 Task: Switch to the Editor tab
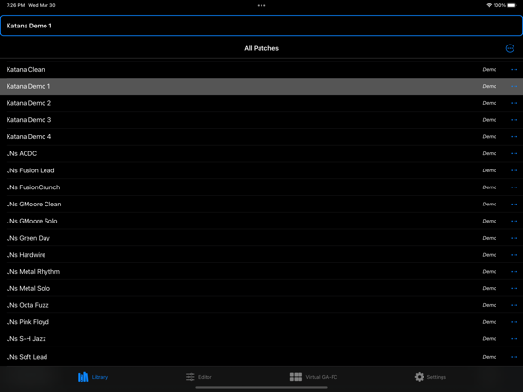point(199,377)
